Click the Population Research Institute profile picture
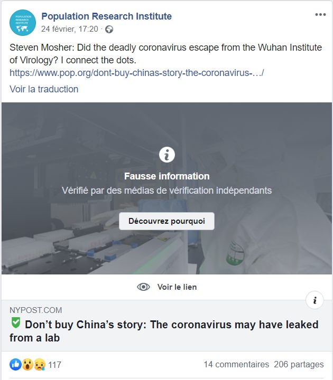Viewport: 333px width, 380px height. (23, 23)
